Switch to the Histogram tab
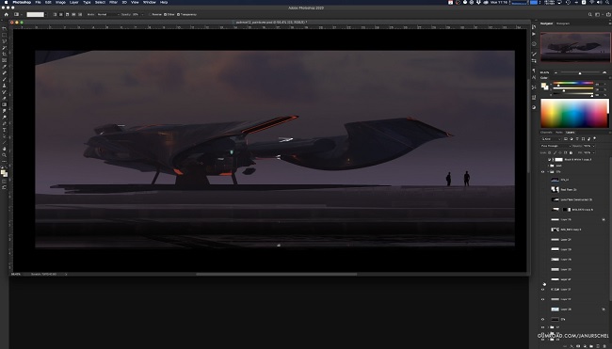The width and height of the screenshot is (612, 349). pos(563,24)
